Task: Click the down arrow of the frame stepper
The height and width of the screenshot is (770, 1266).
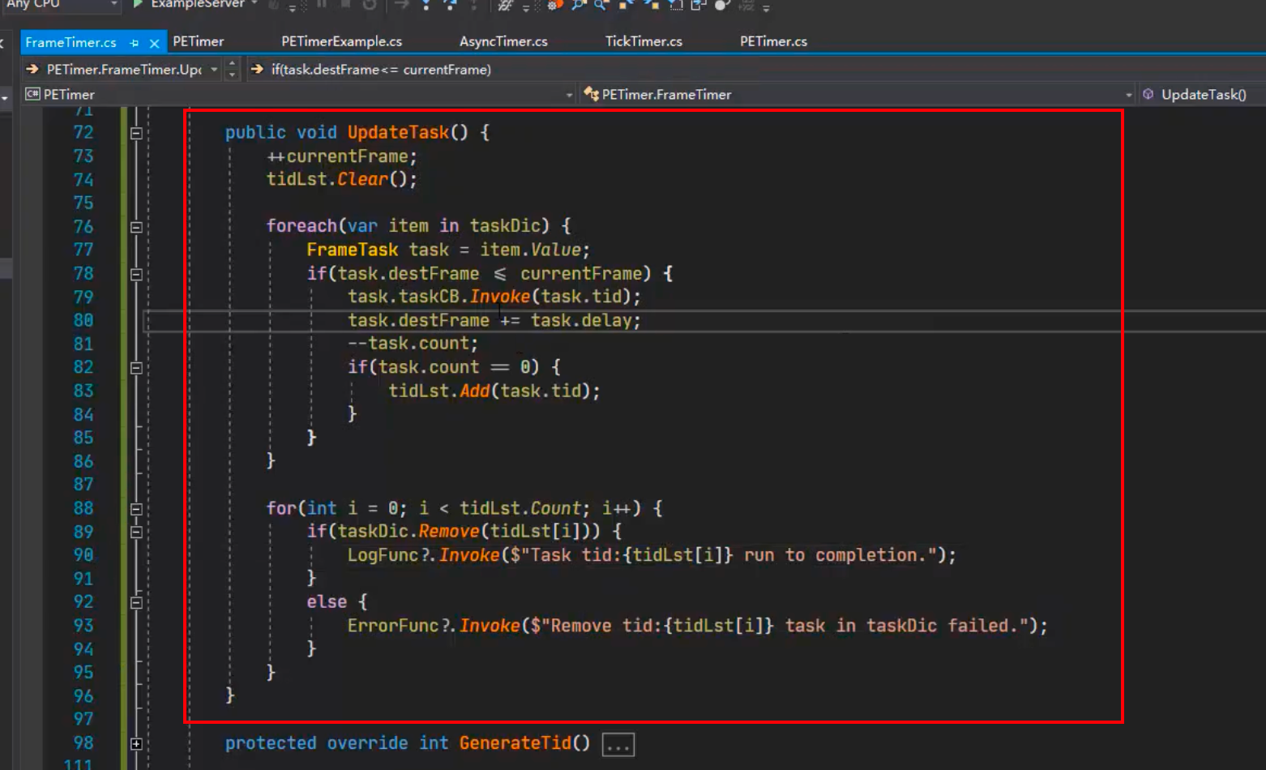Action: (233, 75)
